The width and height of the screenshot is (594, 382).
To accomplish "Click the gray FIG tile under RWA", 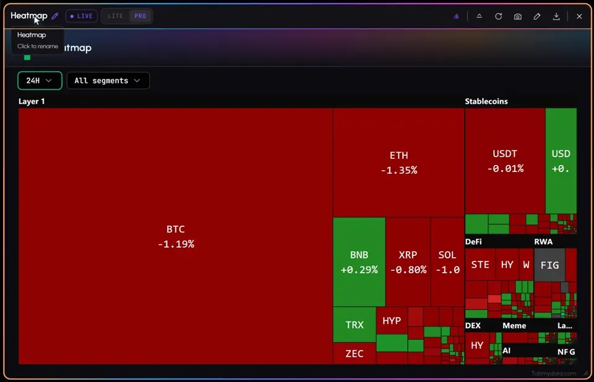I will pos(549,265).
